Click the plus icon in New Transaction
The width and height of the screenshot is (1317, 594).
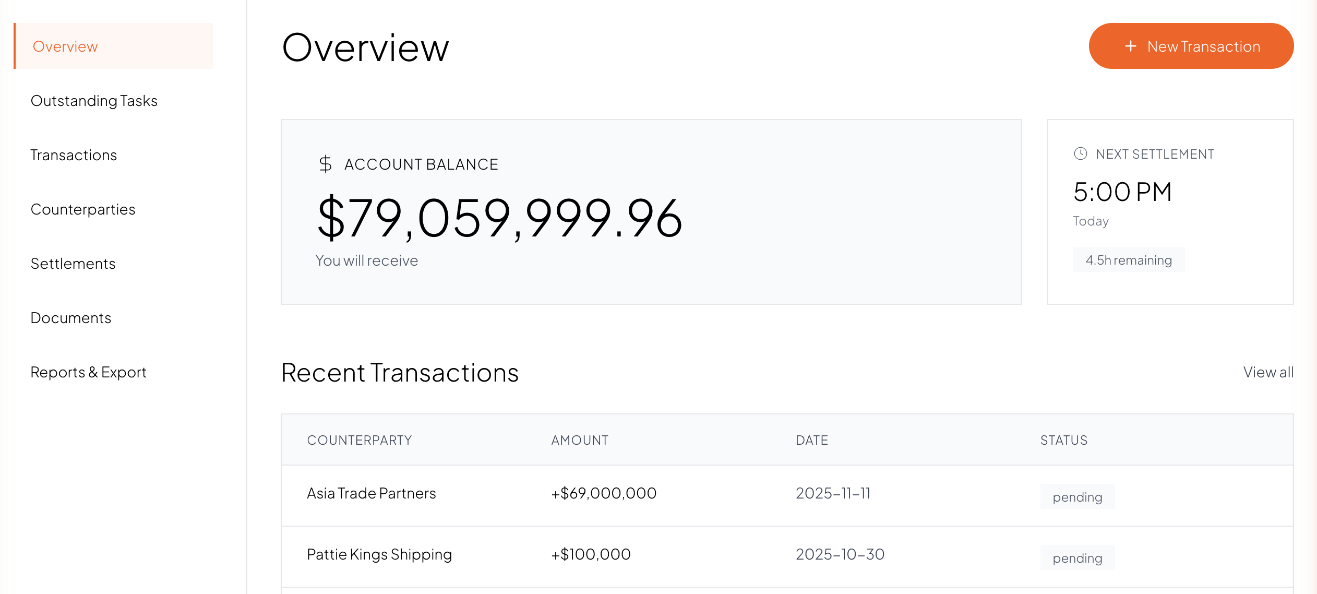[x=1130, y=46]
